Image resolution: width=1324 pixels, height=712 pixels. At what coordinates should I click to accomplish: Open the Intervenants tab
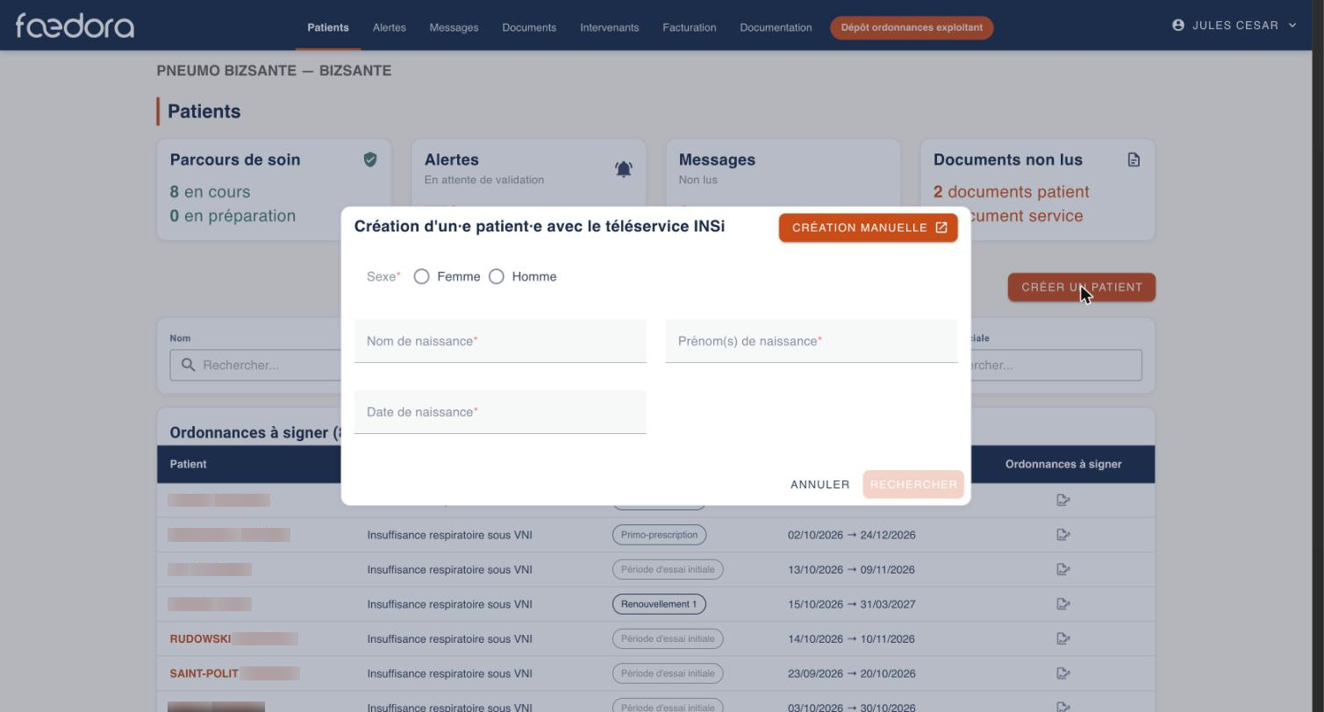[609, 27]
